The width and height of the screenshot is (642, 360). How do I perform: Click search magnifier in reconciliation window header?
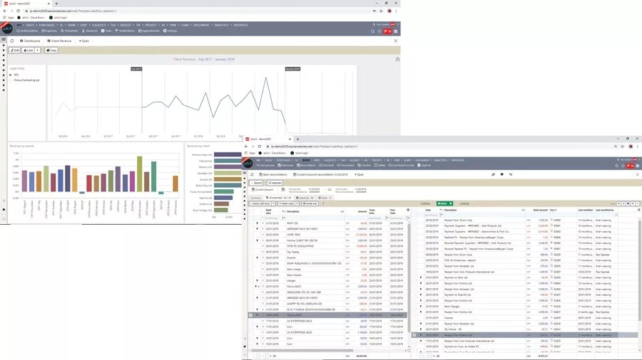616,166
